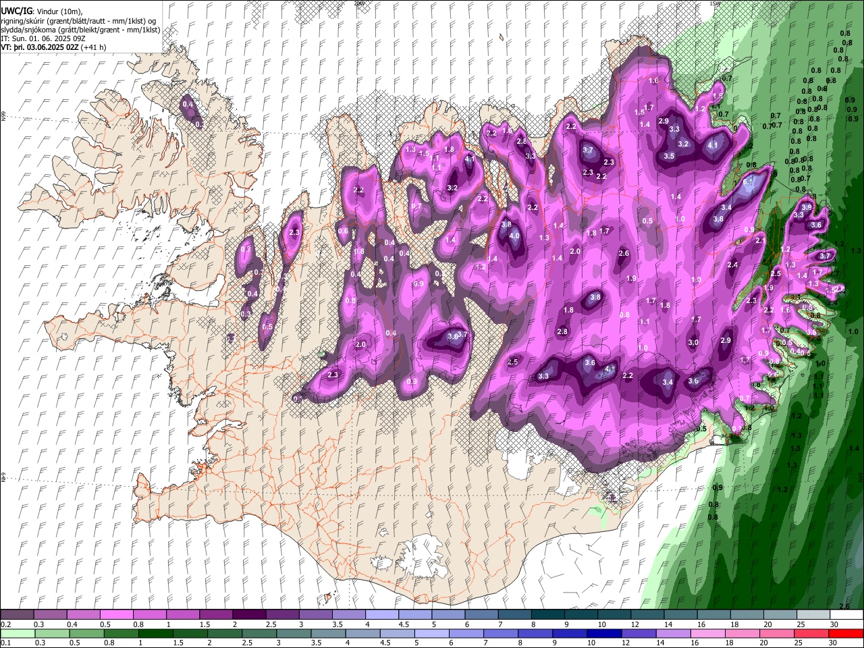The width and height of the screenshot is (864, 648).
Task: Click the 3.9 precipitation value on map
Action: coord(807,207)
